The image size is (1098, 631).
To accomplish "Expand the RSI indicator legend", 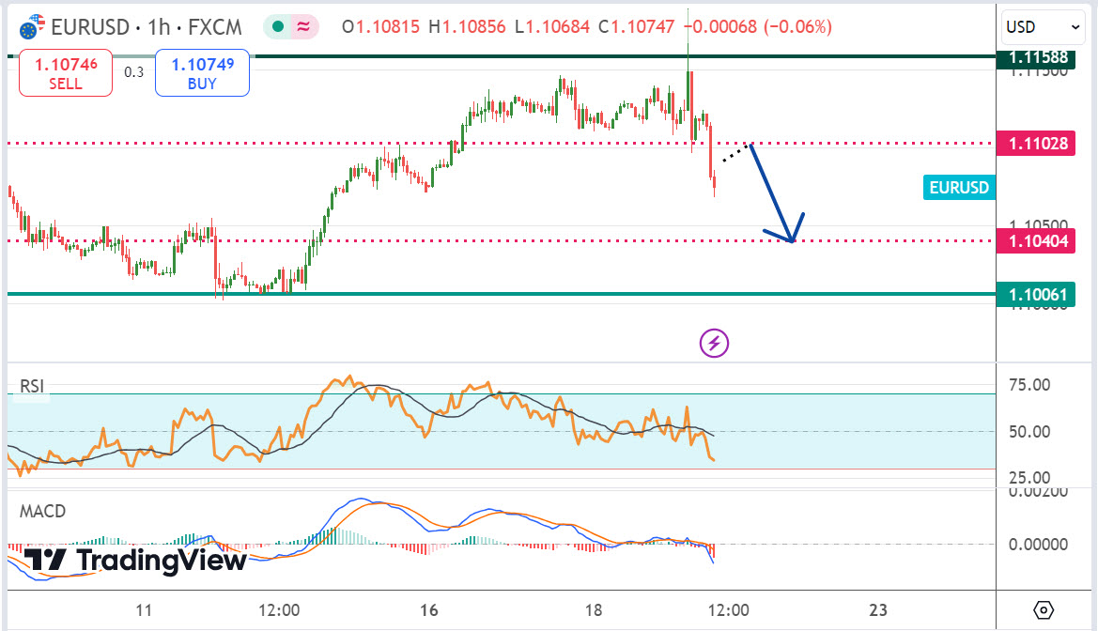I will 33,386.
